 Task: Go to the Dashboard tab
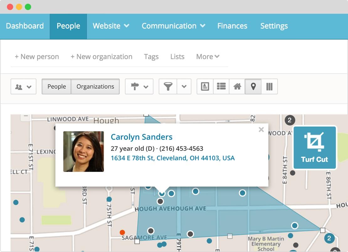tap(25, 26)
